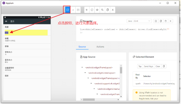Screen dimensions: 181x104
Task: Click App Source horizontal scrollbar thumb
Action: coord(89,99)
